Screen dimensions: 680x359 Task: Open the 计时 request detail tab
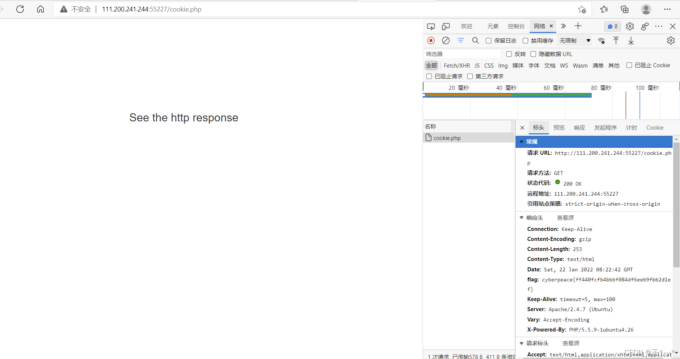click(631, 127)
